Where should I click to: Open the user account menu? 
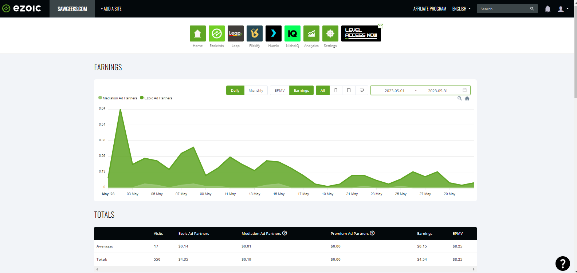(x=563, y=9)
